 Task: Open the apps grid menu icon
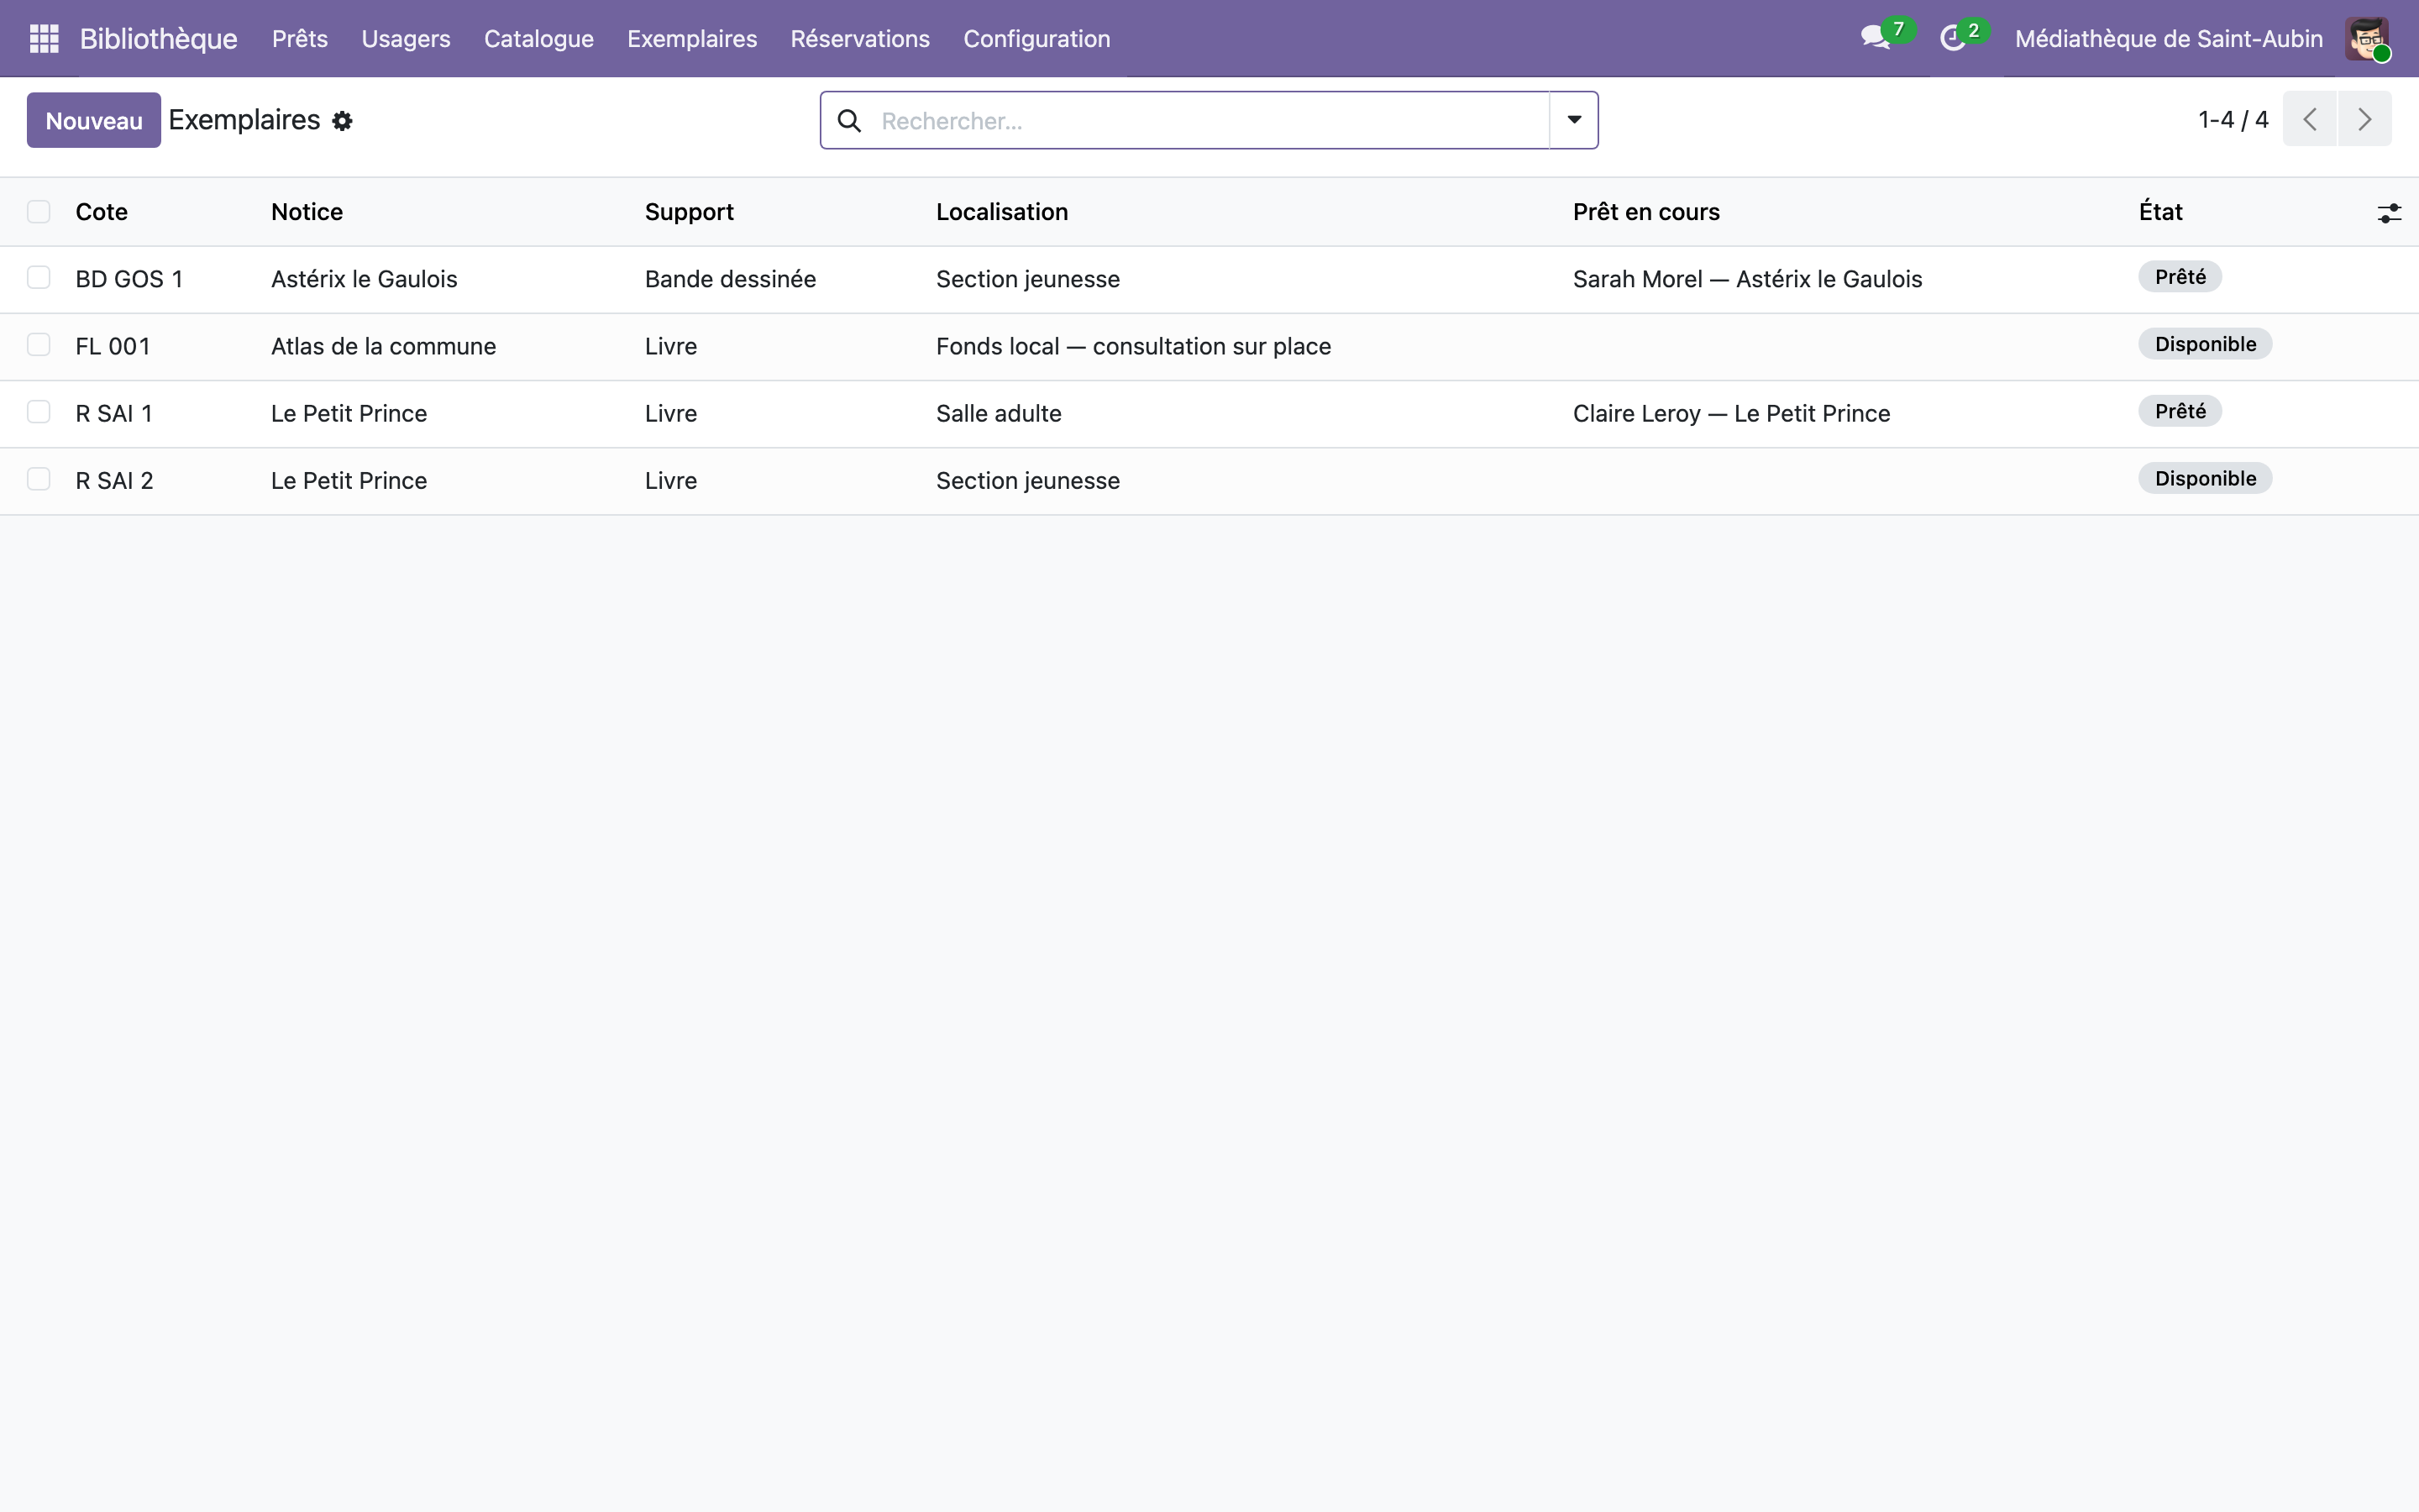click(x=44, y=38)
